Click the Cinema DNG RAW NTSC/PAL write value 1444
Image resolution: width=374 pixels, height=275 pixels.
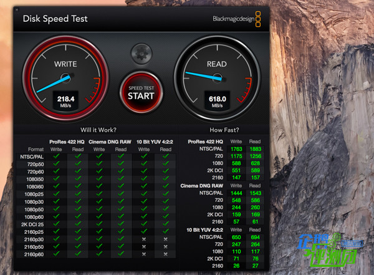click(x=236, y=193)
